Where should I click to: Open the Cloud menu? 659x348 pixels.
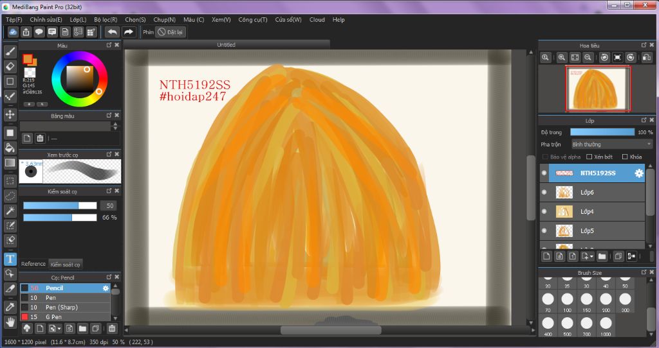coord(317,20)
